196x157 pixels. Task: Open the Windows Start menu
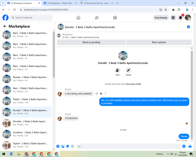tap(4, 154)
